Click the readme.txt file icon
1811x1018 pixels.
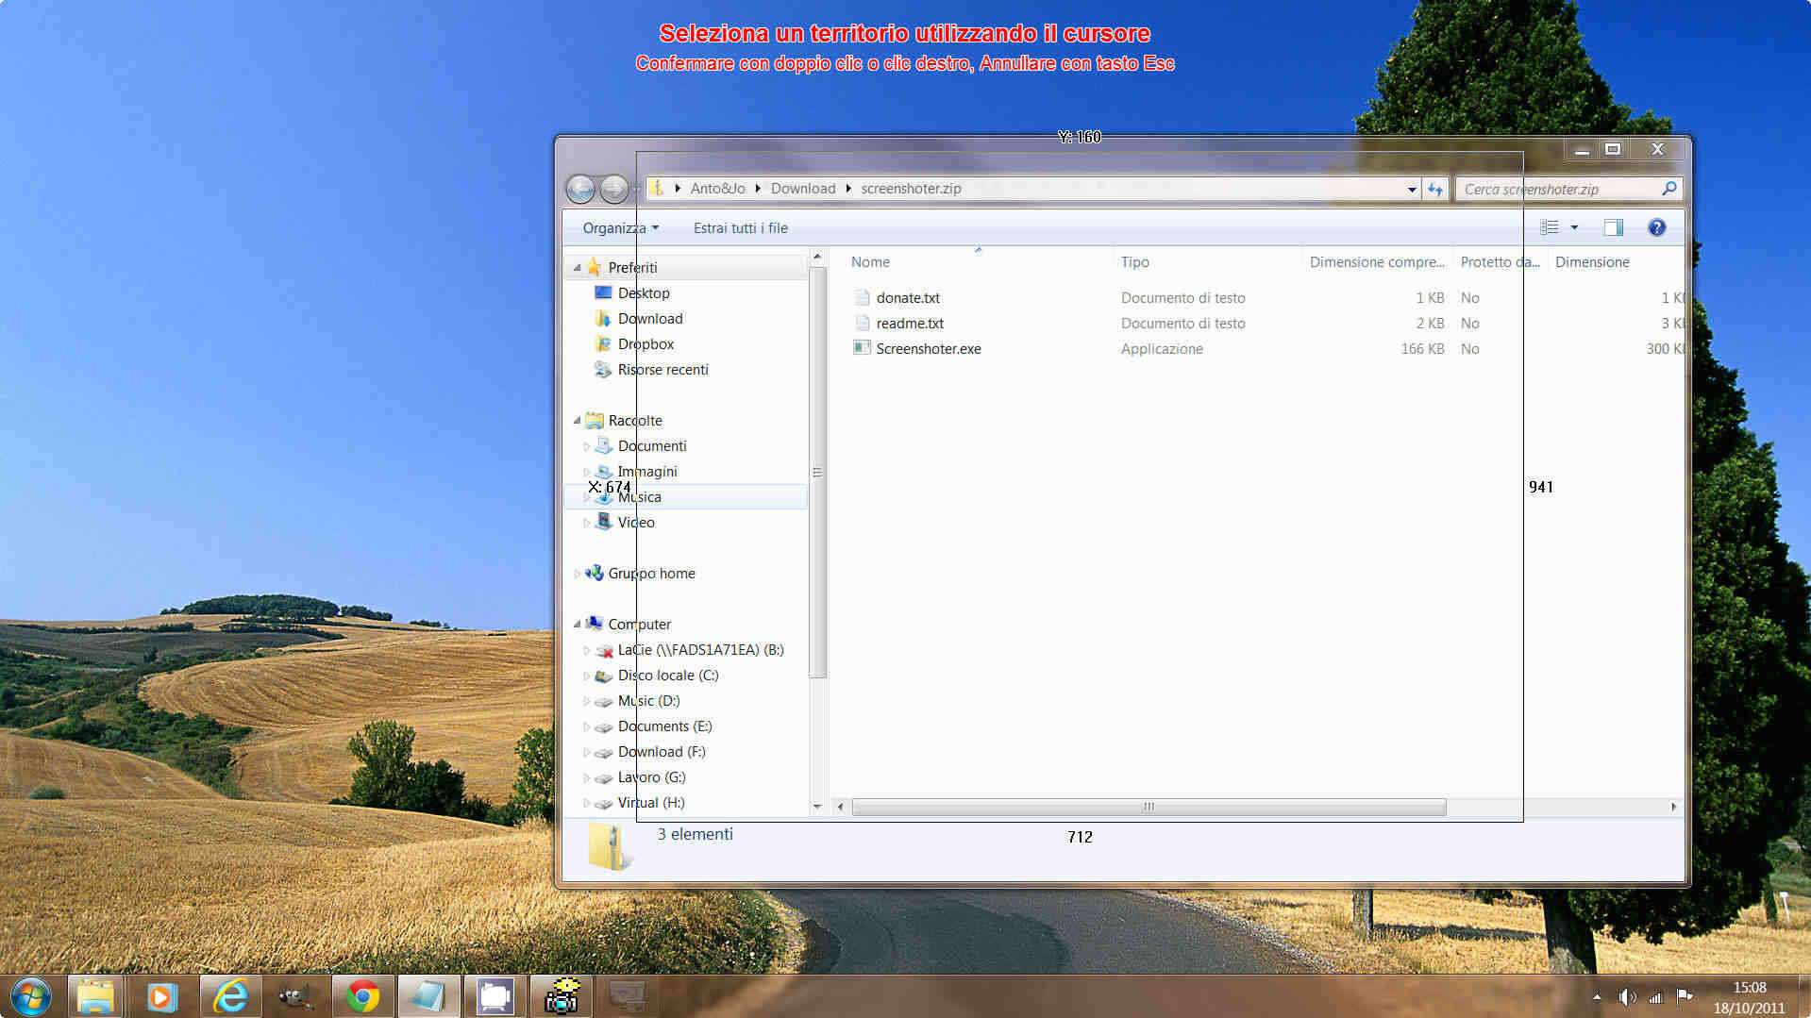[862, 323]
